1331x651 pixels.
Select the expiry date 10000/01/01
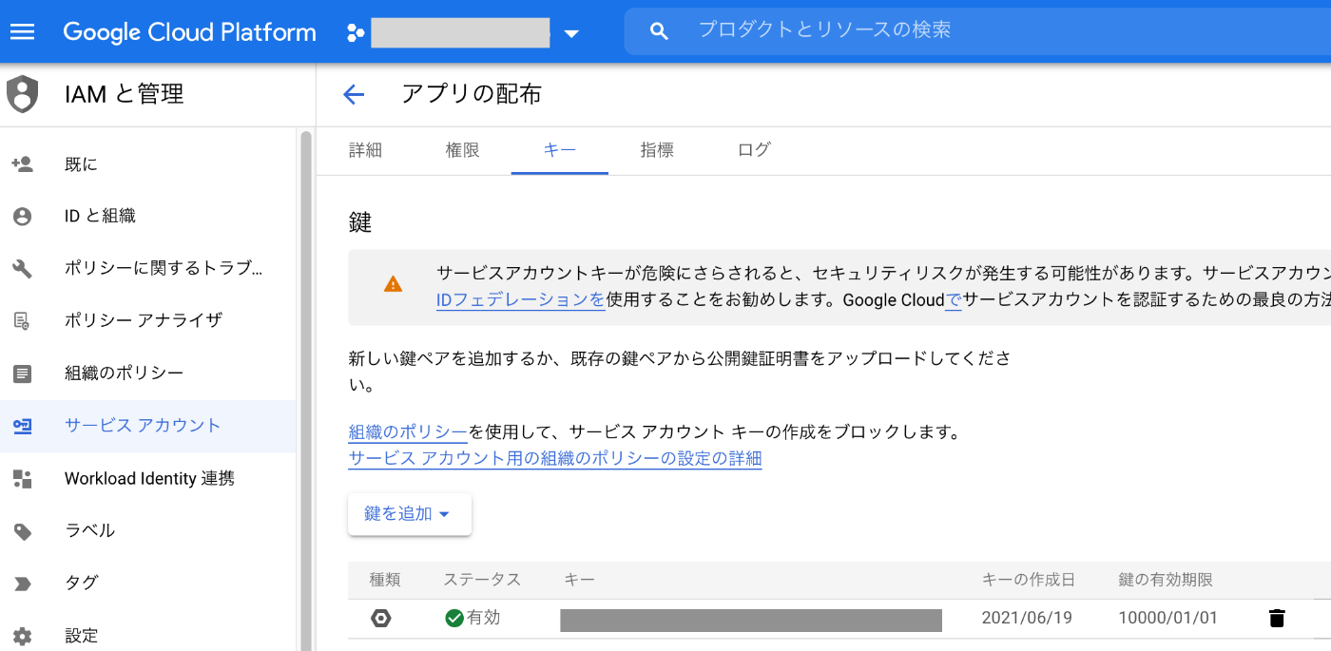coord(1167,619)
